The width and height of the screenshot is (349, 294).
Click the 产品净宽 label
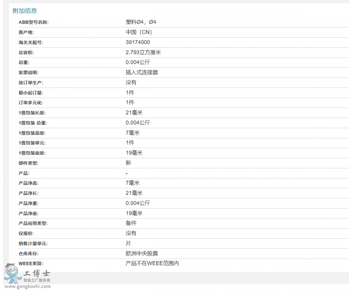coord(28,213)
